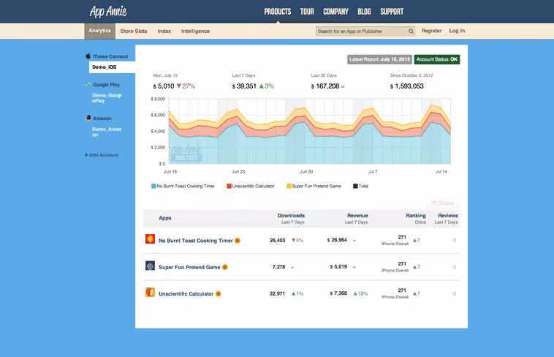The height and width of the screenshot is (357, 554).
Task: Click the 22,971 downloads value
Action: click(277, 293)
